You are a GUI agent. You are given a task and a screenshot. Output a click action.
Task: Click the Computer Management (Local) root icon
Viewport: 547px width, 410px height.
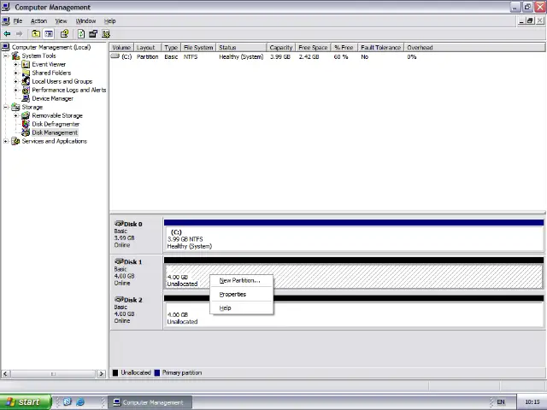[x=5, y=47]
